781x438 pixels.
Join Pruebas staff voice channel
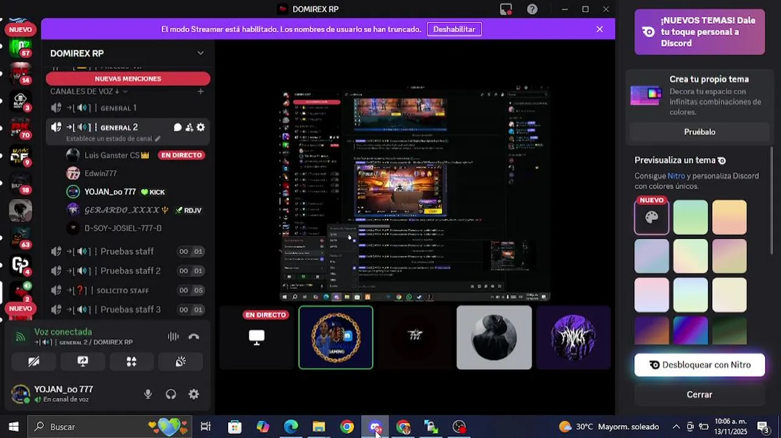128,251
